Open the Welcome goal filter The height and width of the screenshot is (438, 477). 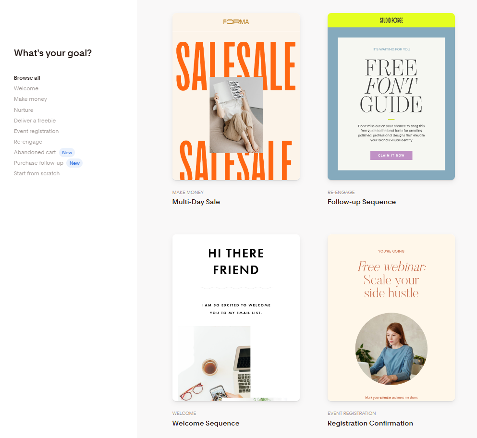[26, 88]
